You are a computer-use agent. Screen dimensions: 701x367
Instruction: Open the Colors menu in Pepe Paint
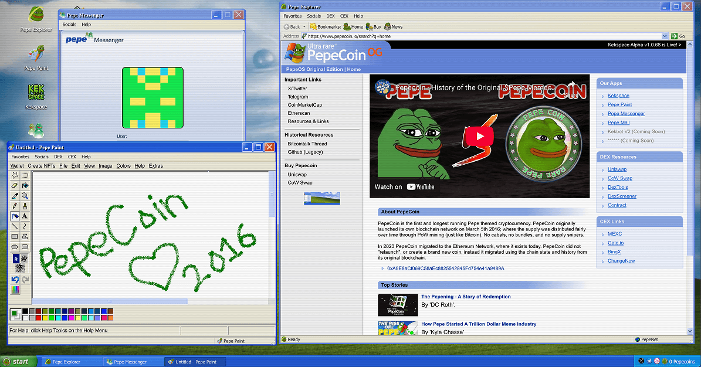click(x=123, y=166)
